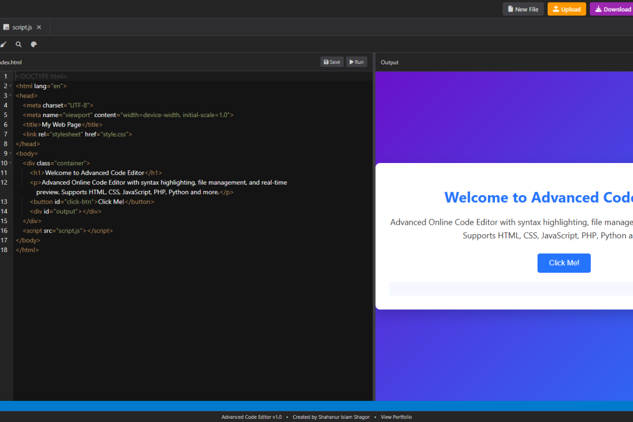Select the index.html pane header
633x422 pixels.
pos(11,62)
